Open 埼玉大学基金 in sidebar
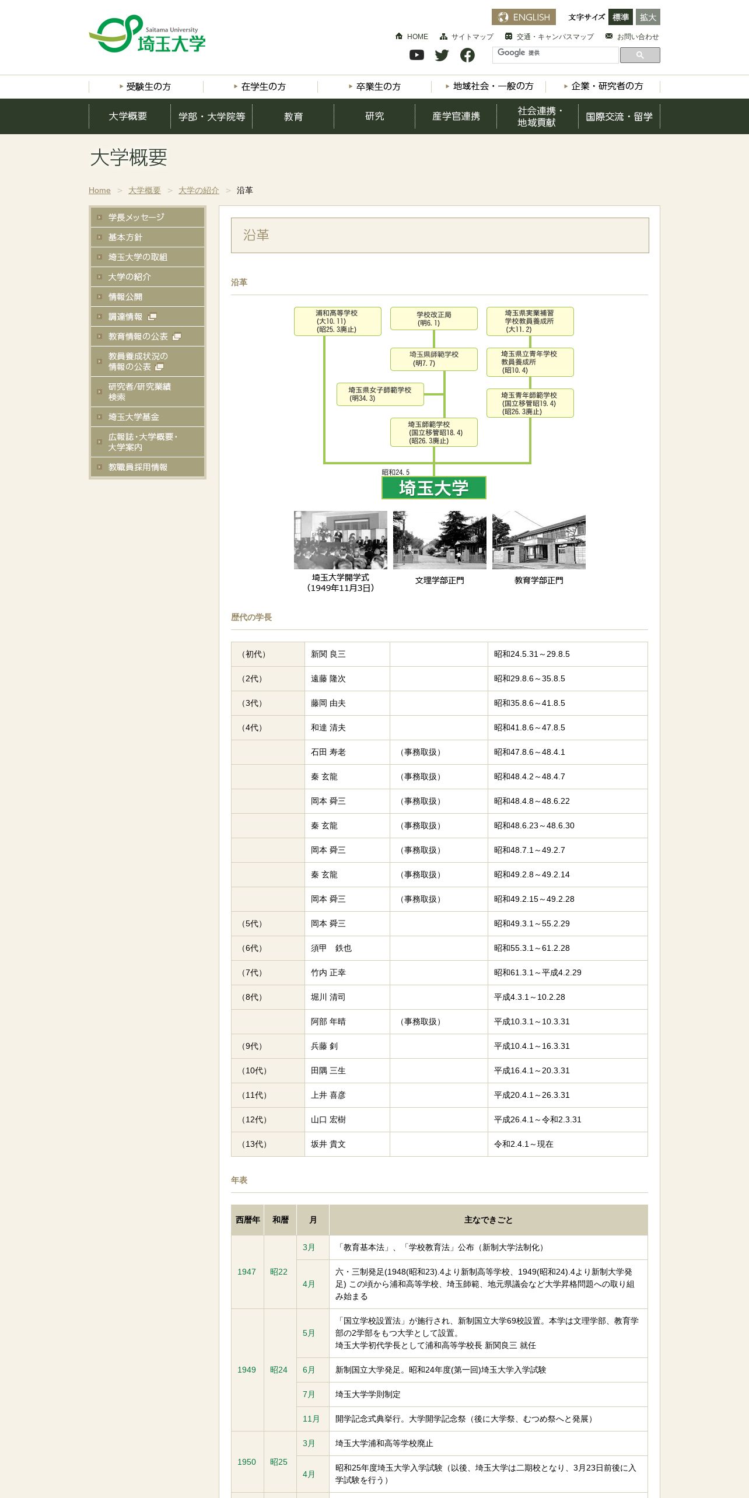Viewport: 749px width, 1498px height. pos(148,417)
